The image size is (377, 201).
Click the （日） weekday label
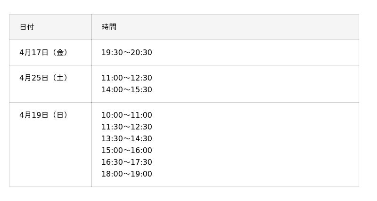(x=60, y=115)
